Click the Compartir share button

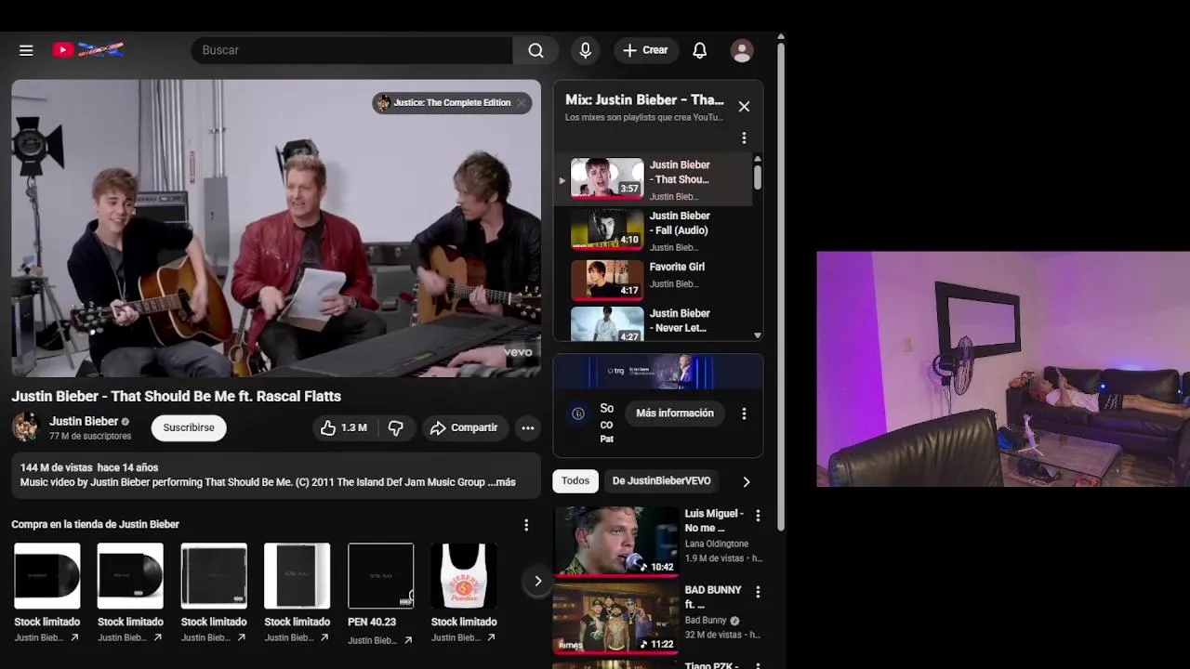tap(463, 427)
